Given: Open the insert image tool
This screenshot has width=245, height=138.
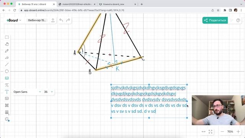Looking at the screenshot, I should tap(7, 99).
